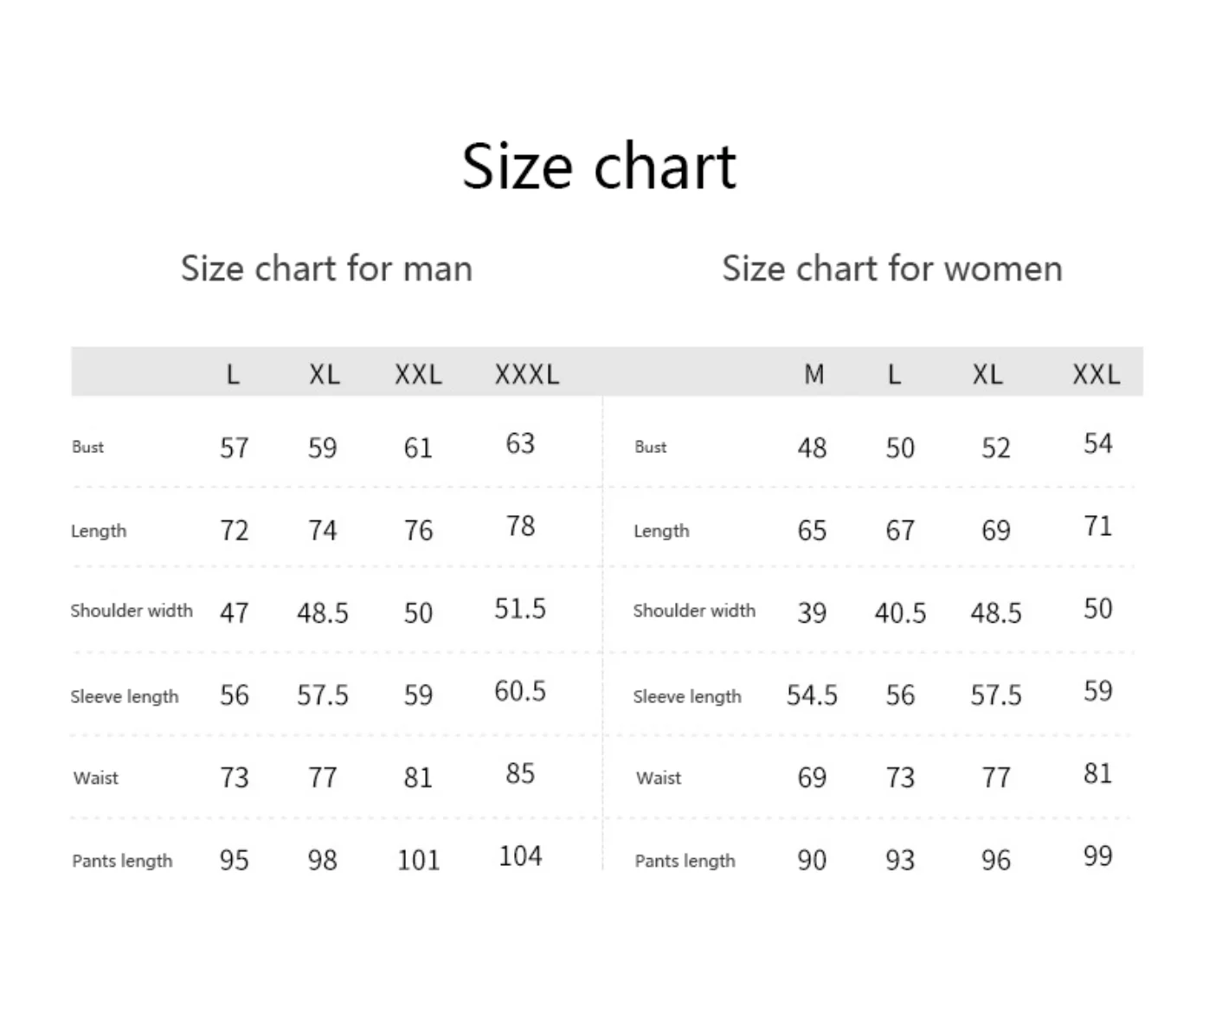The image size is (1209, 1021).
Task: Select men's XXL pants length value 101
Action: (418, 860)
